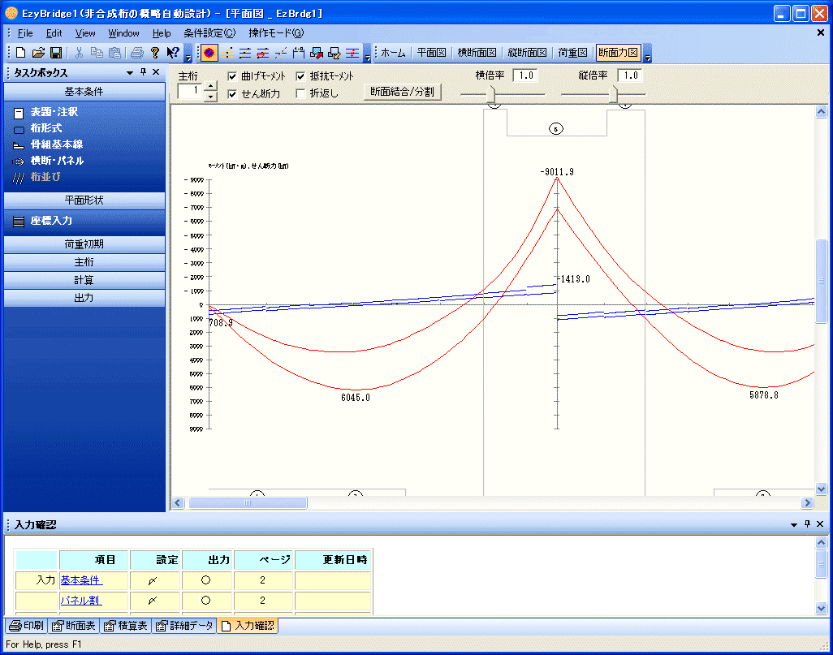The width and height of the screenshot is (833, 655).
Task: Click the Copy toolbar icon
Action: click(97, 53)
